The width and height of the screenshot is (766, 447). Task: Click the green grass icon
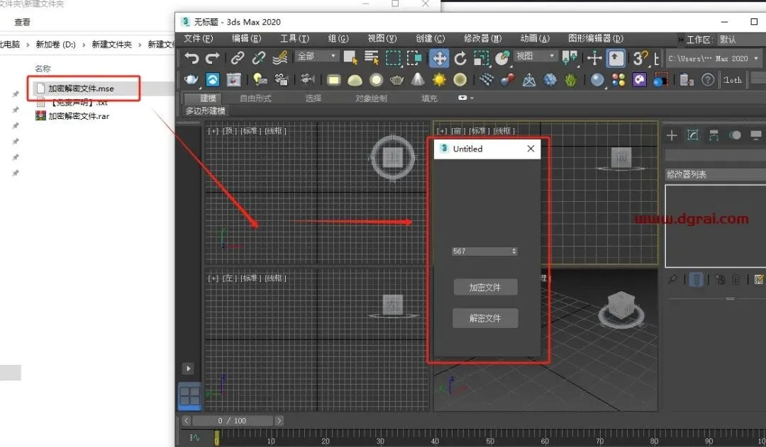point(570,79)
